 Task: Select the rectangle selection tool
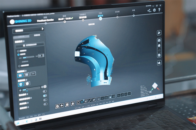coord(78,102)
